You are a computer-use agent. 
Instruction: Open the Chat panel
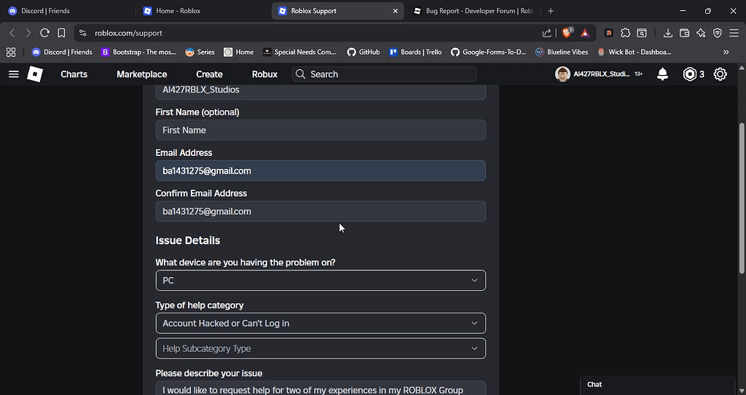click(x=658, y=385)
